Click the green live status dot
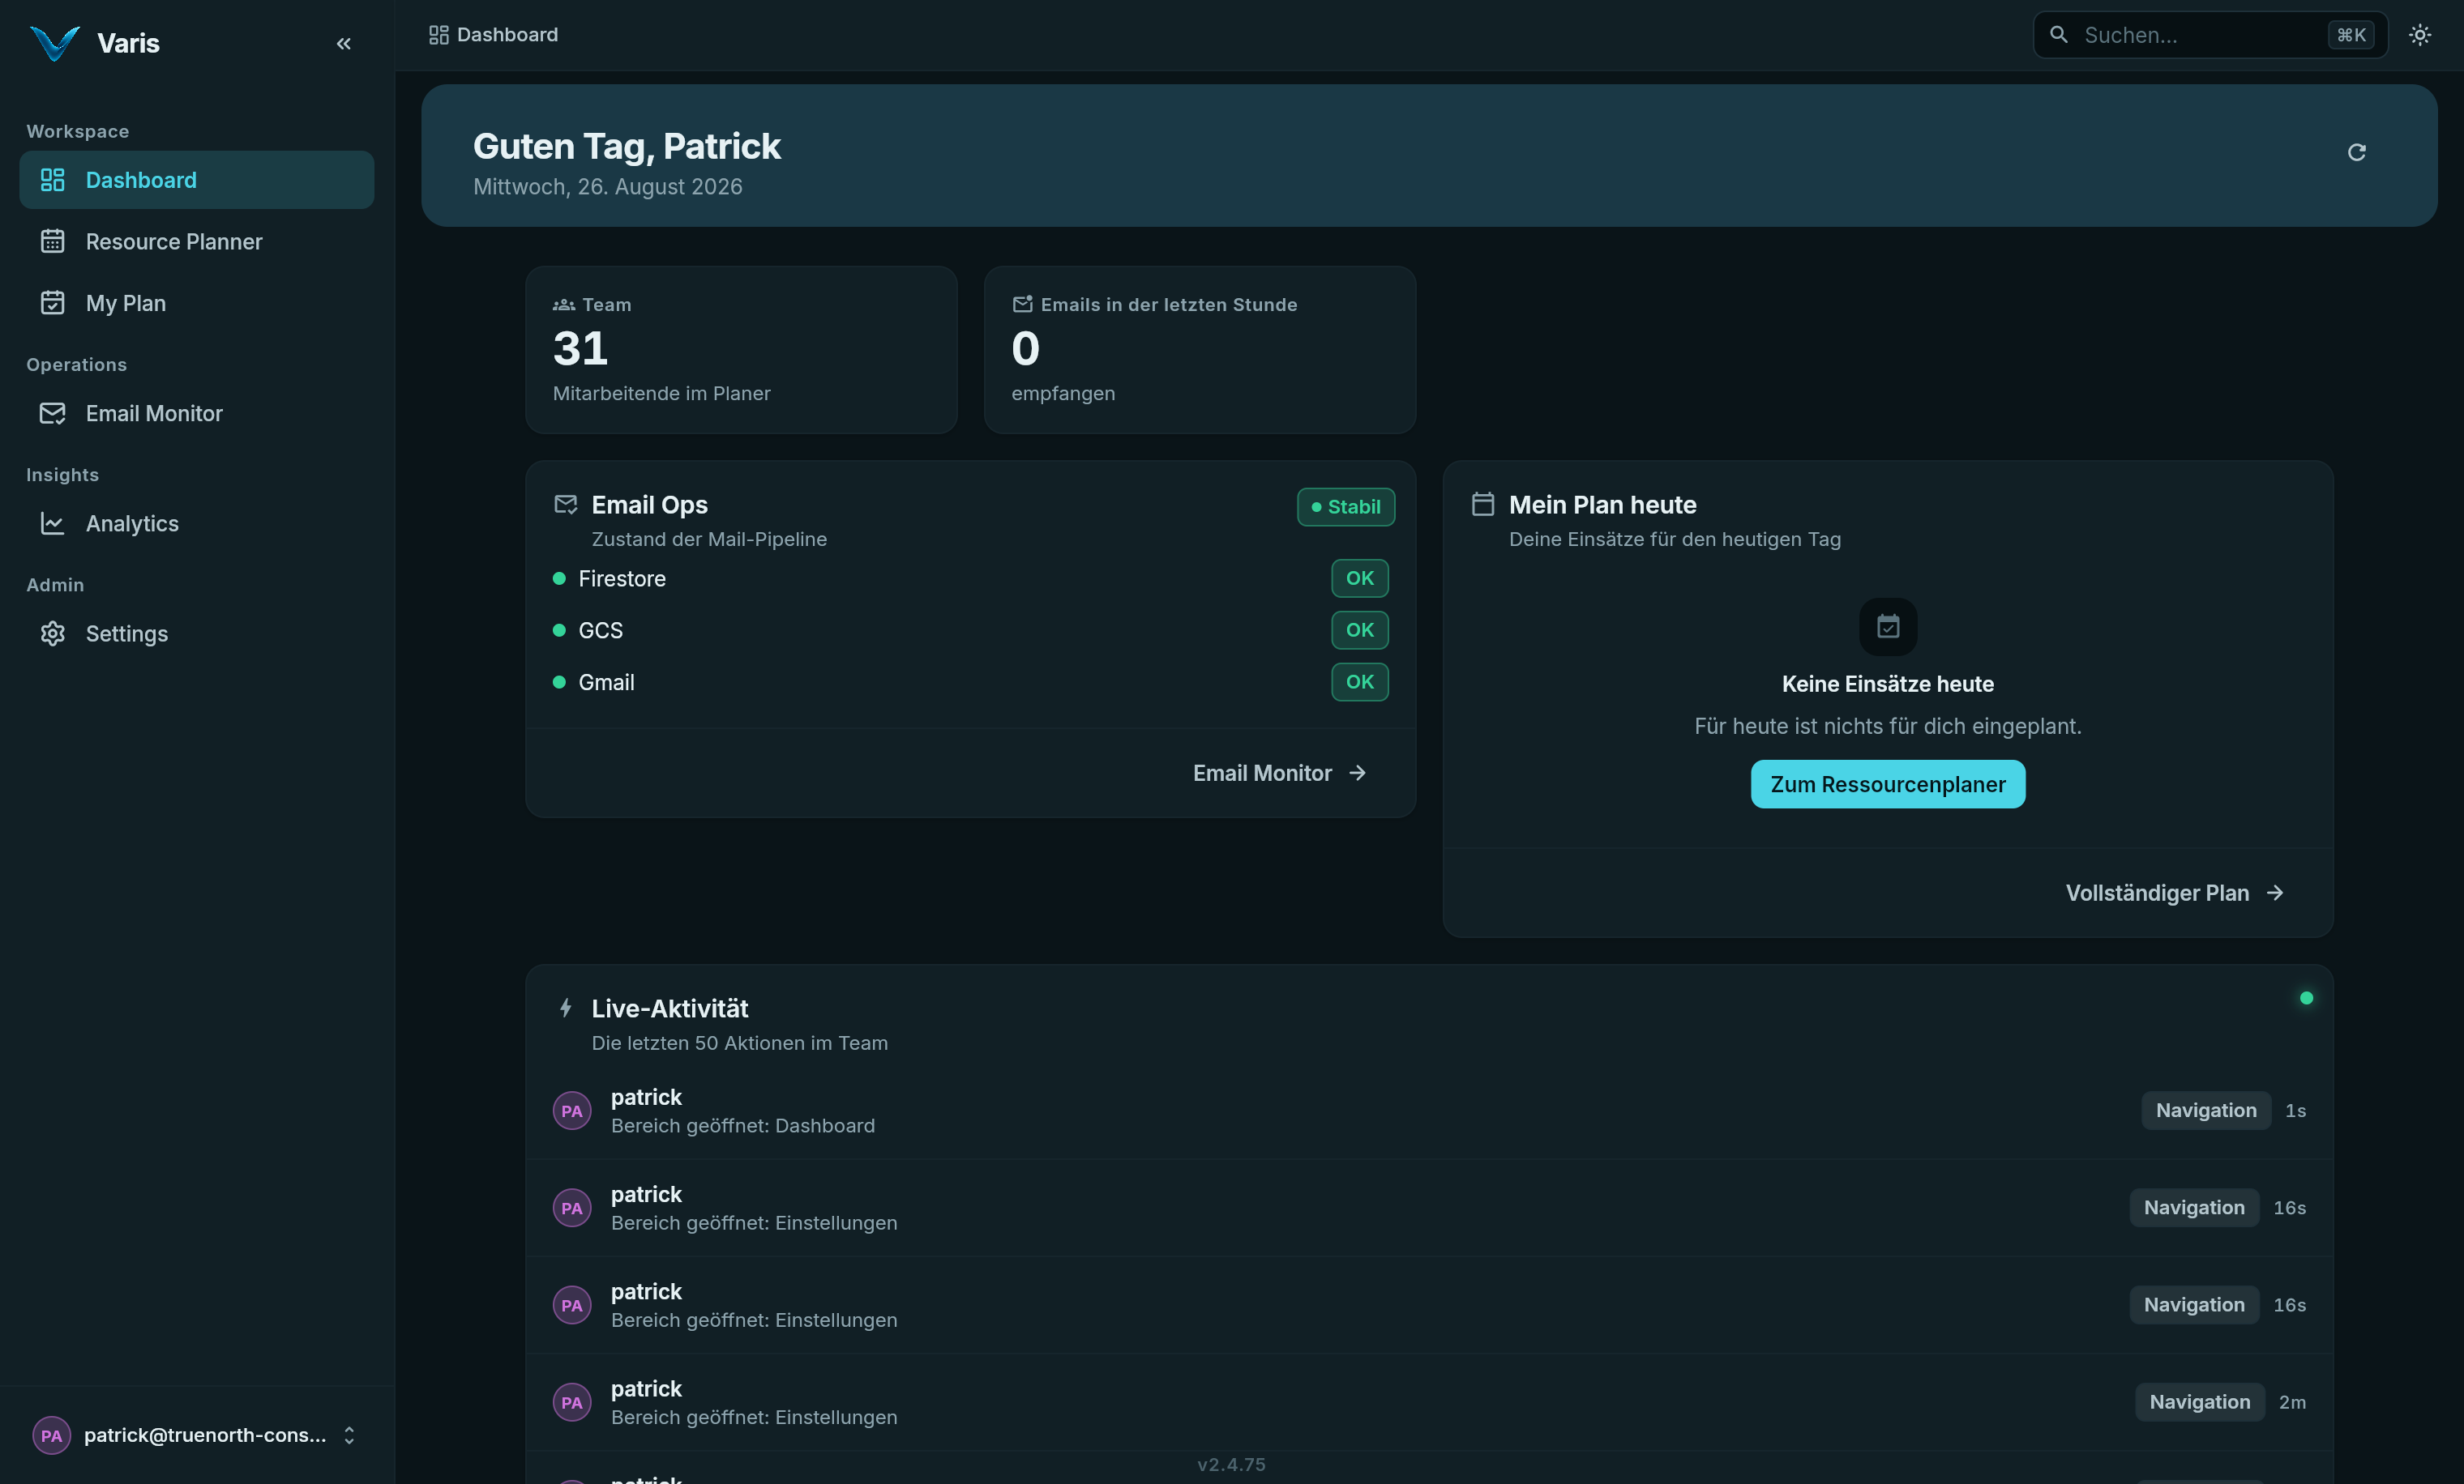The image size is (2464, 1484). [x=2306, y=998]
